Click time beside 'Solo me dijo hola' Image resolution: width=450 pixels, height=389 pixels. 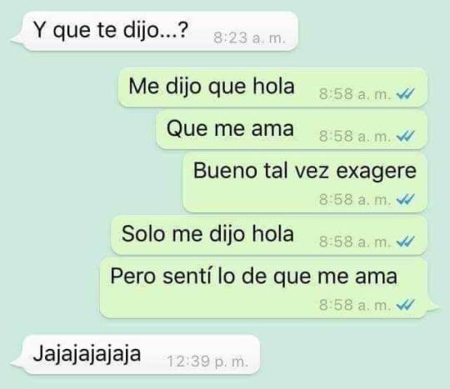click(x=355, y=242)
